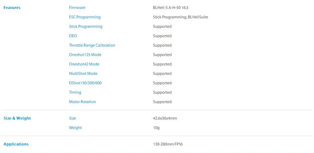Select the Timing label

point(75,93)
